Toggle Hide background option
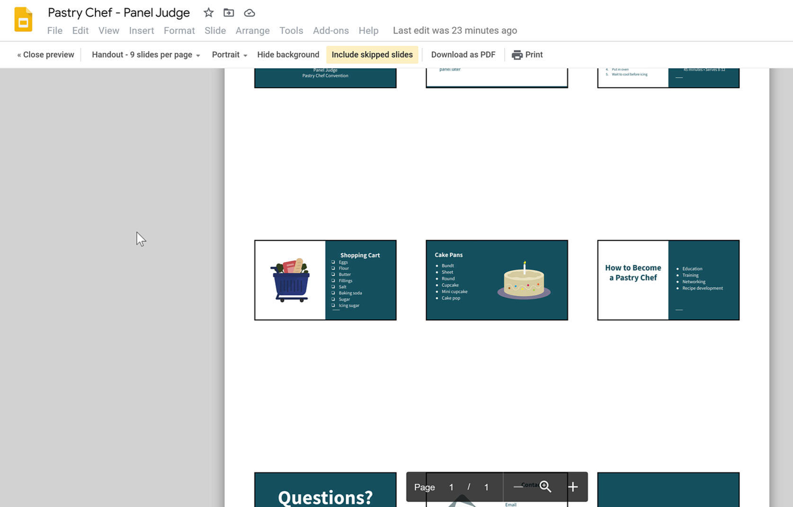 point(288,54)
